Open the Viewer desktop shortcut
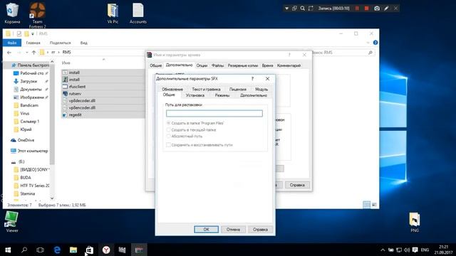 point(12,222)
